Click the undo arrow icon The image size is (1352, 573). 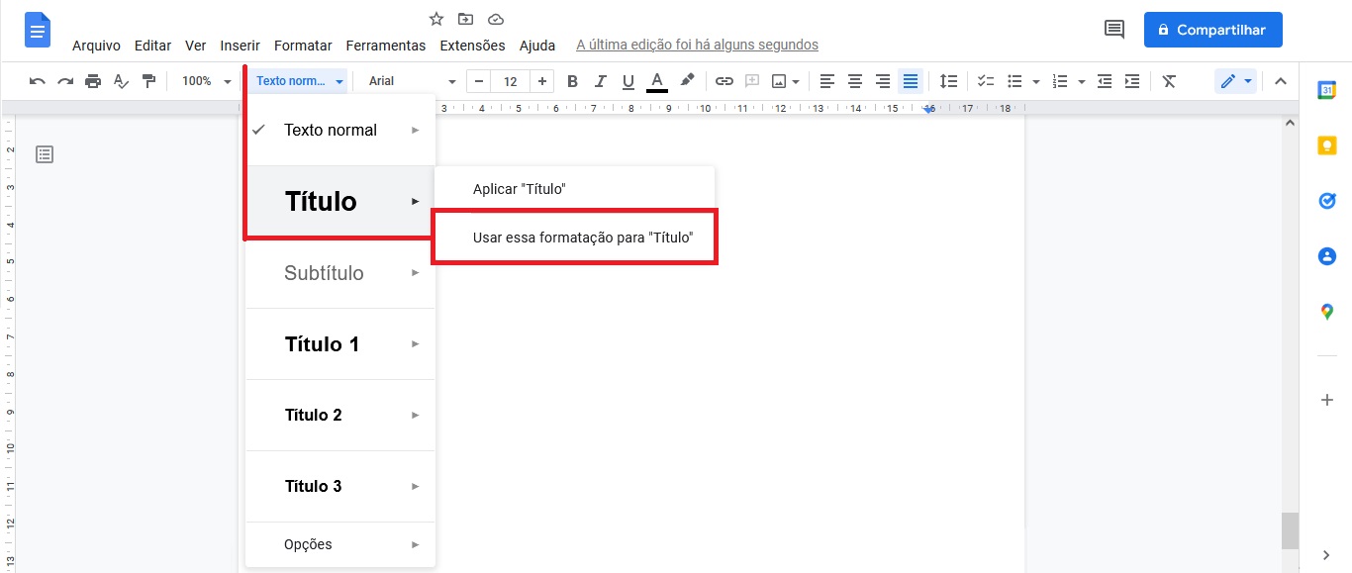[x=38, y=81]
